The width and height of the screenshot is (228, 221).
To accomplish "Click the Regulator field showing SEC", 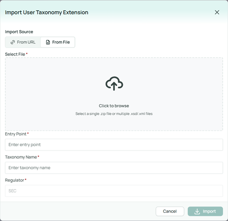I will [114, 191].
